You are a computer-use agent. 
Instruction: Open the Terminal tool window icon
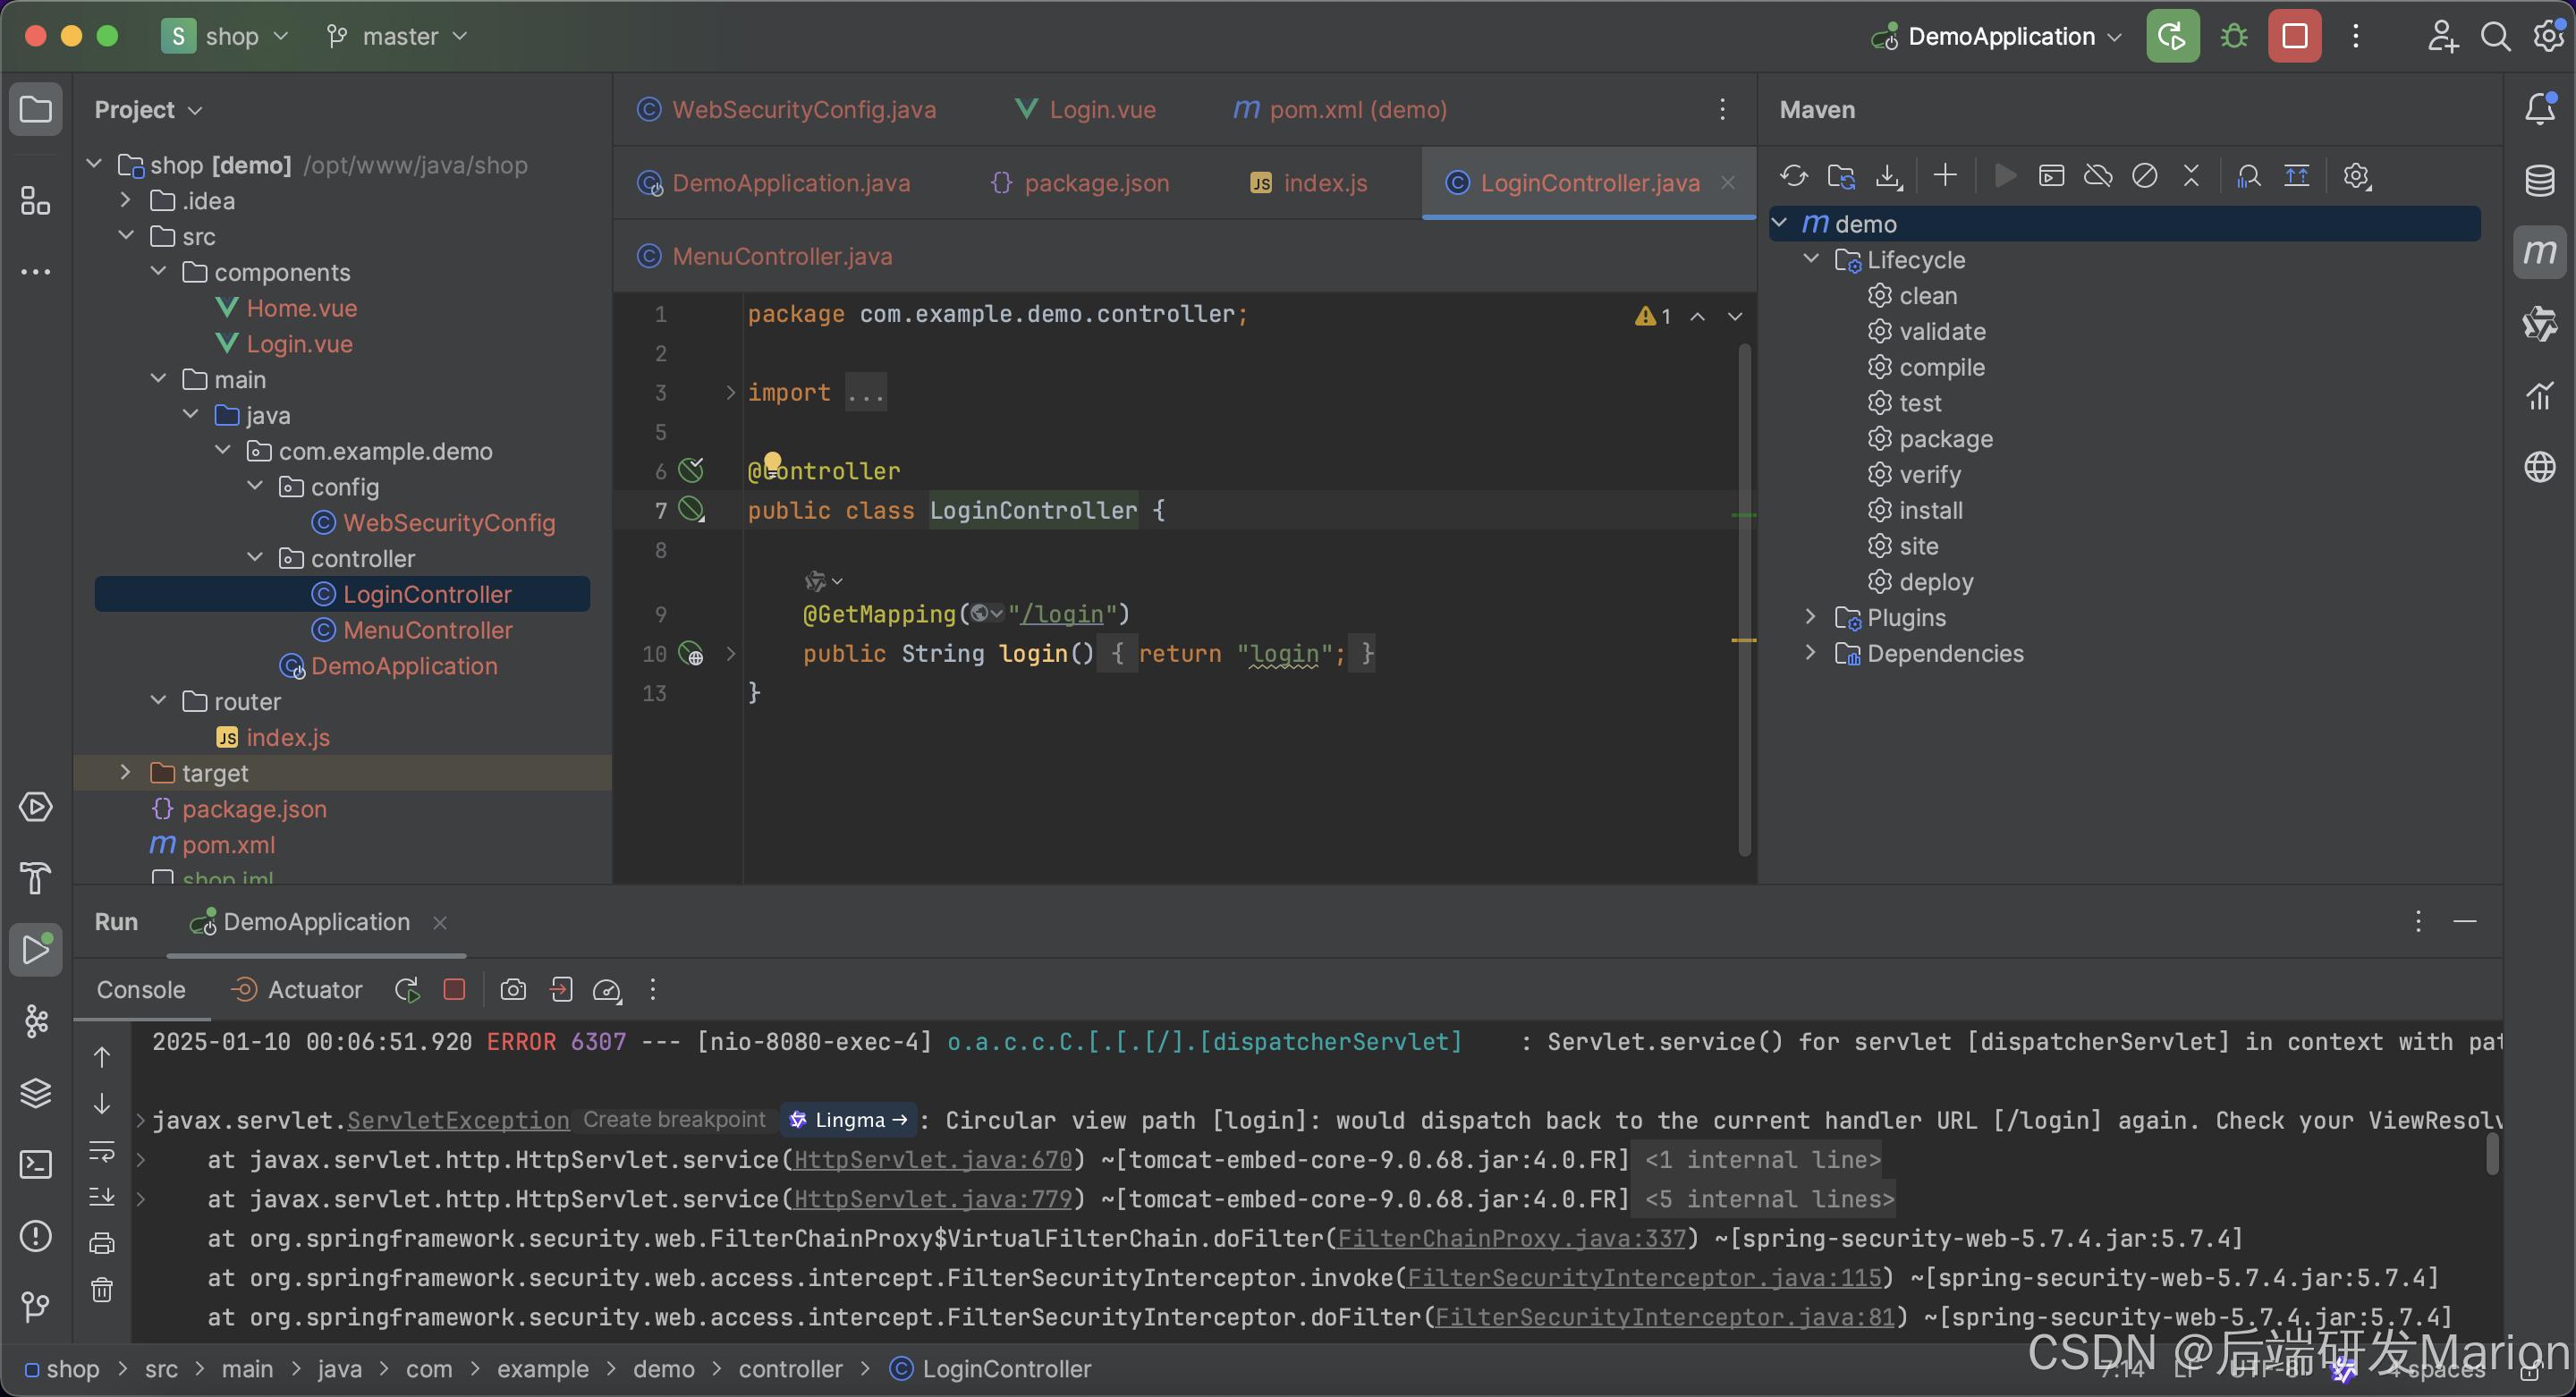tap(36, 1164)
